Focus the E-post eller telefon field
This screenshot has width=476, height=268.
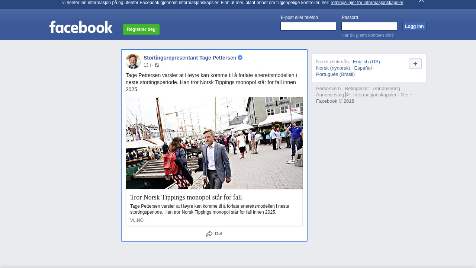(x=308, y=26)
